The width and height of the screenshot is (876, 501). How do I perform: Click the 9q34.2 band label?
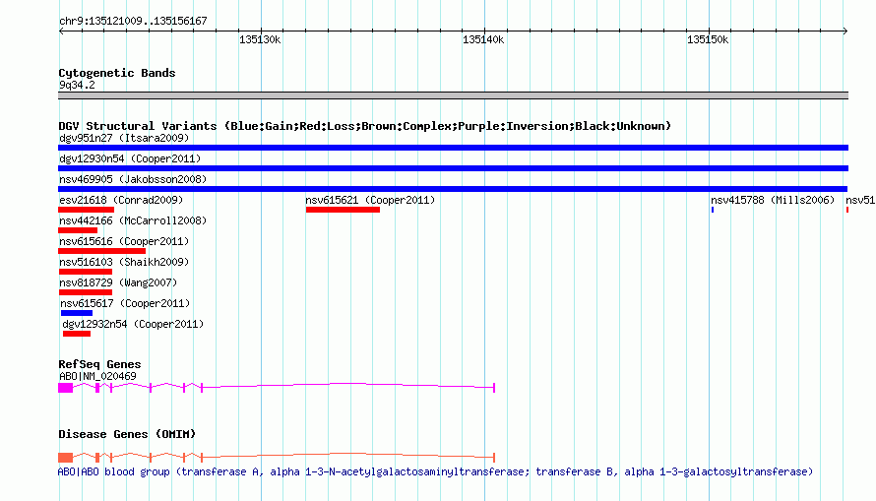pos(77,85)
